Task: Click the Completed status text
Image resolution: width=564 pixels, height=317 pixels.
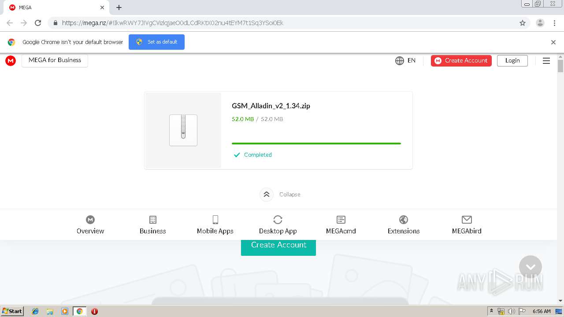Action: [258, 155]
